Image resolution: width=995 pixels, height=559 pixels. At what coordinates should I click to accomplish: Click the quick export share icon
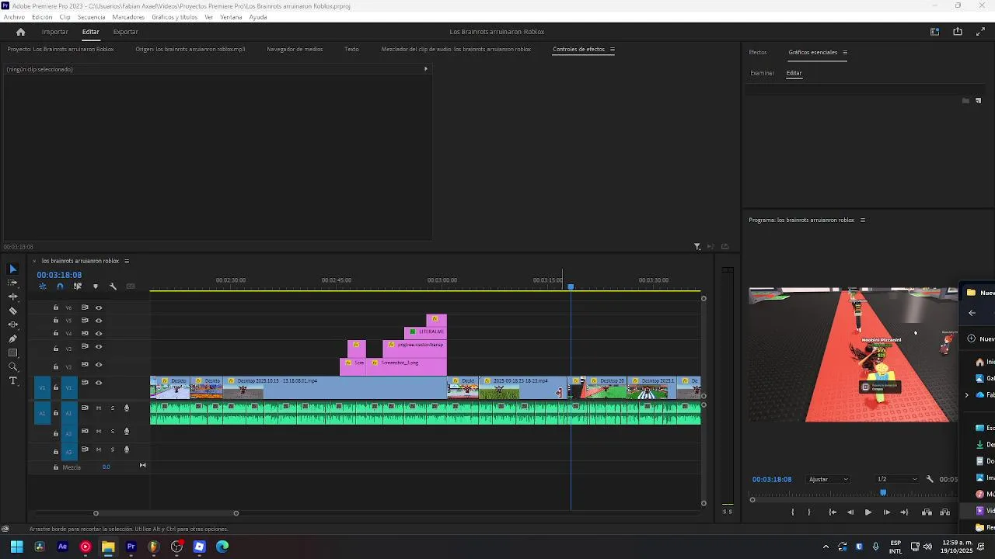click(x=958, y=32)
